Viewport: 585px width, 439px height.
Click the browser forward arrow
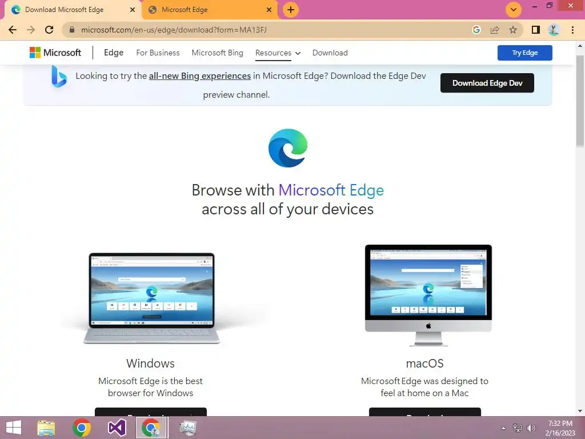coord(31,30)
